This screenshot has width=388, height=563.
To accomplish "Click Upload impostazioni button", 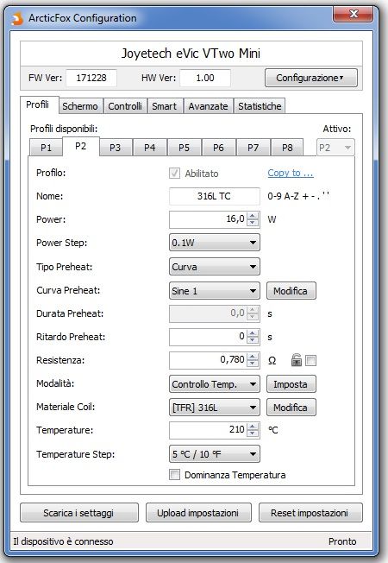I will point(198,513).
